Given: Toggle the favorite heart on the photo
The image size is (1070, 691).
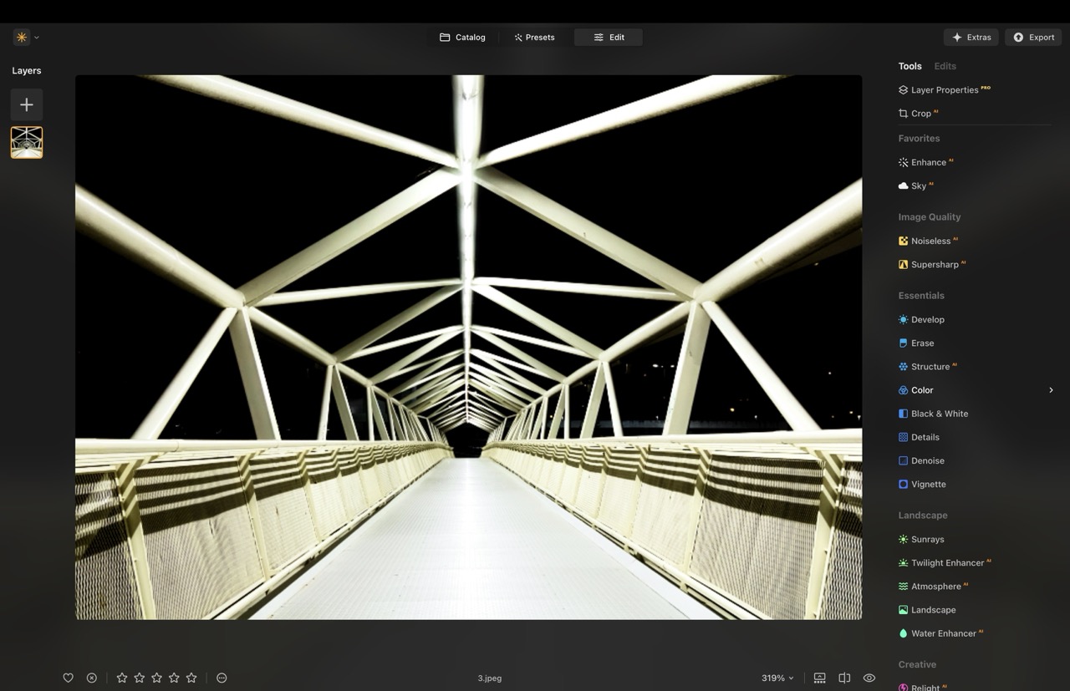Looking at the screenshot, I should 68,678.
